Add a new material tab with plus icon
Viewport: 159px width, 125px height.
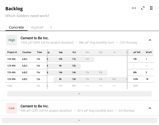tap(51, 27)
